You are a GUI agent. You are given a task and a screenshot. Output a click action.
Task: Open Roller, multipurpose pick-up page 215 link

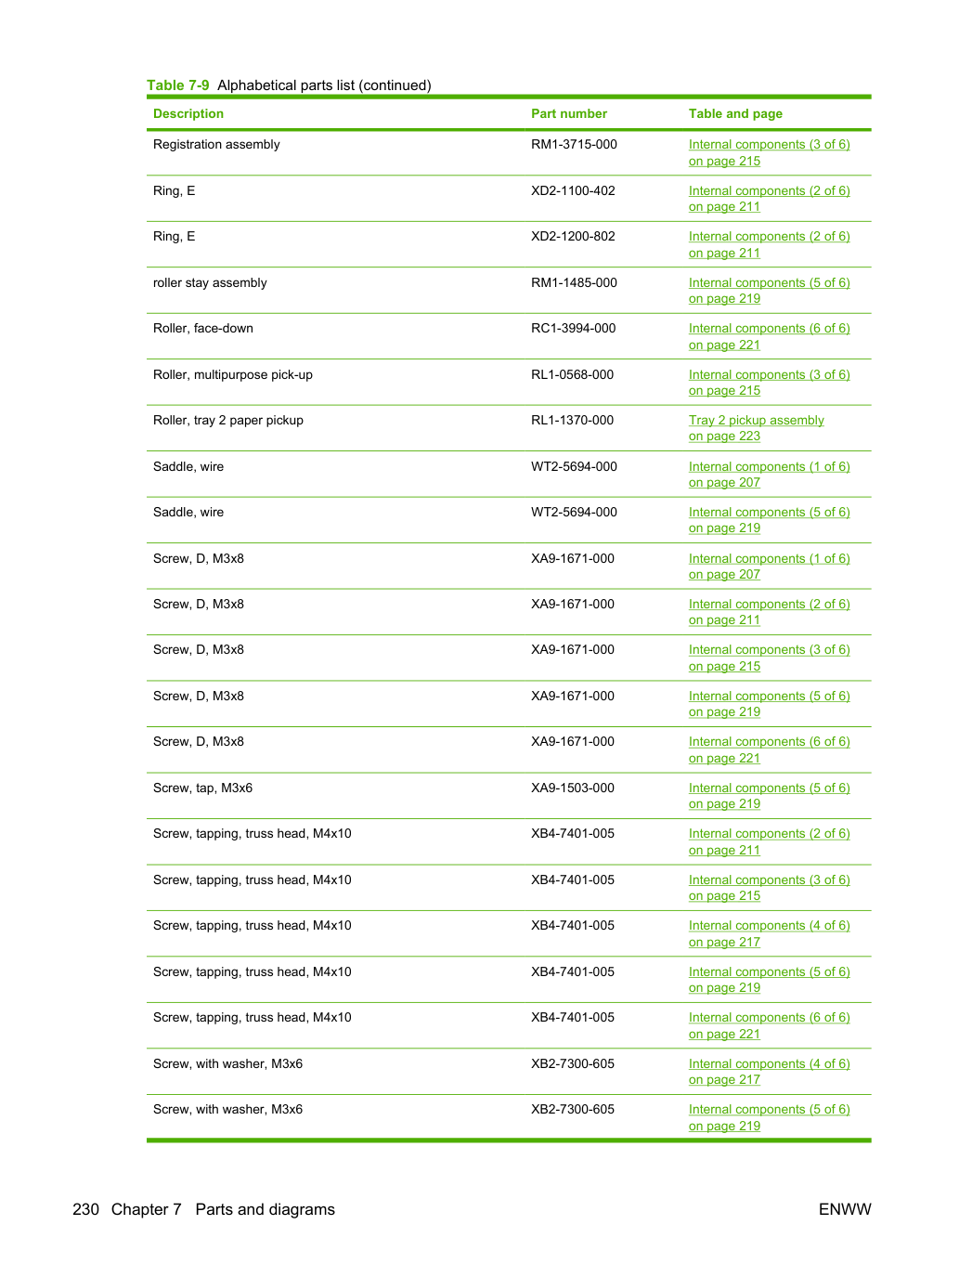click(769, 383)
